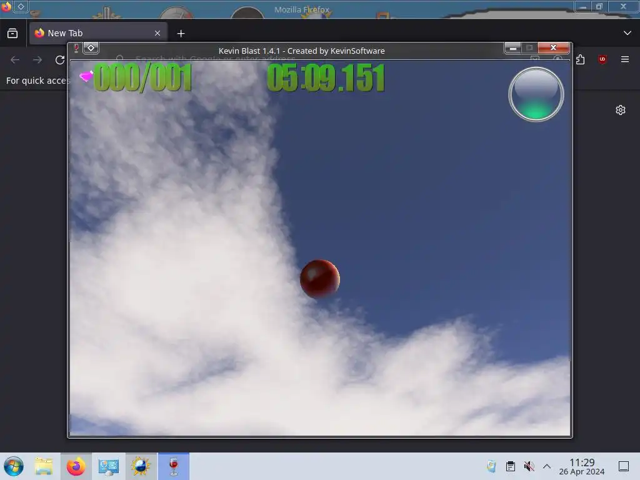Open a new tab with plus button
Viewport: 640px width, 480px height.
pos(181,34)
